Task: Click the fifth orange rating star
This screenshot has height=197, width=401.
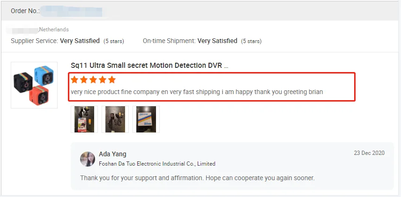Action: tap(111, 80)
